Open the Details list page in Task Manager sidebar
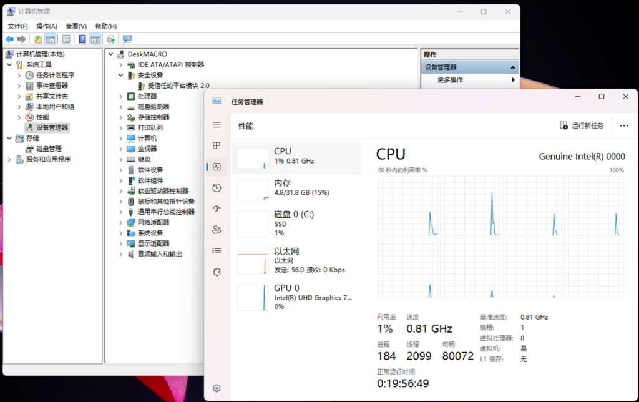 point(217,251)
